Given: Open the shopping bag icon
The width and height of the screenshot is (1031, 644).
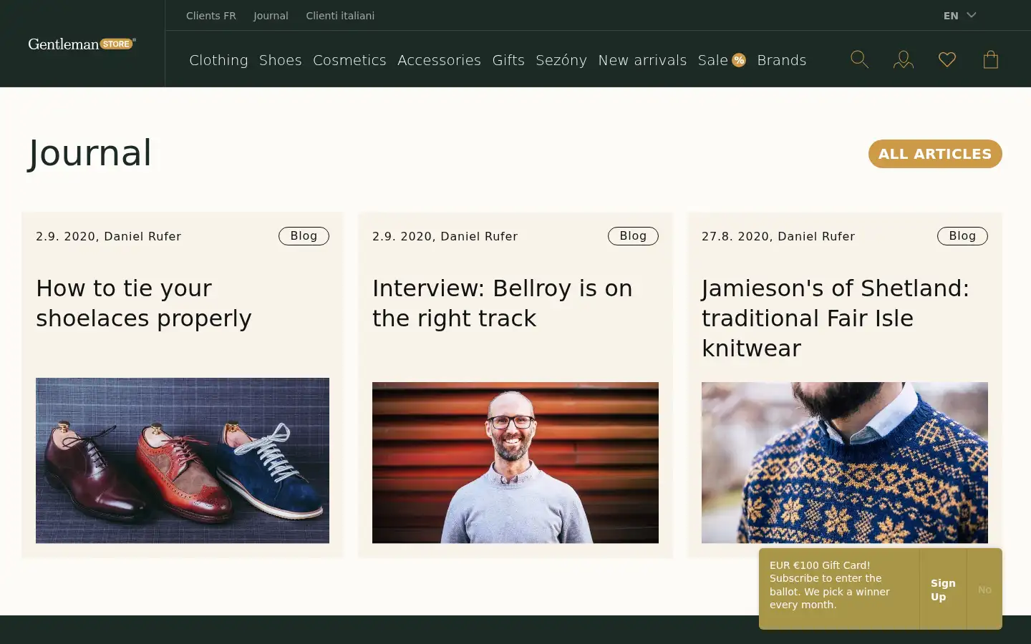Looking at the screenshot, I should [991, 59].
